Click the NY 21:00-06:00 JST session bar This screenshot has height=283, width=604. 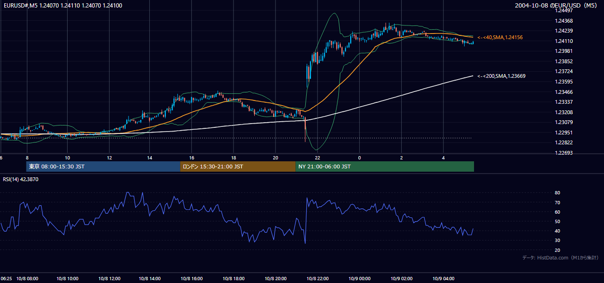pos(385,166)
